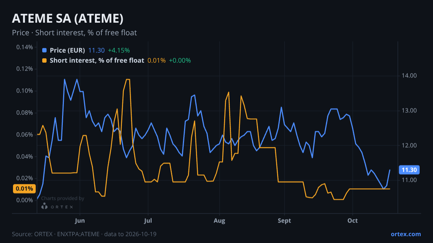Screen dimensions: 433x243
Task: Click the Aug x-axis label
Action: 219,220
